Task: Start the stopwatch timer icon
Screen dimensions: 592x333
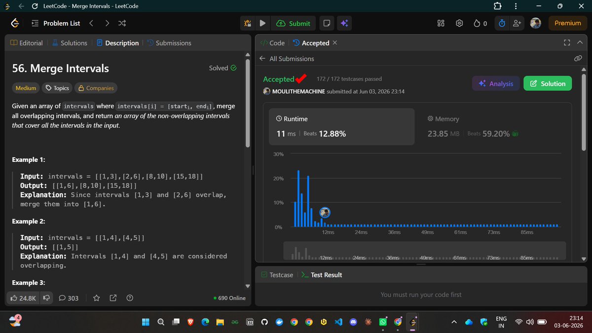Action: 502,23
